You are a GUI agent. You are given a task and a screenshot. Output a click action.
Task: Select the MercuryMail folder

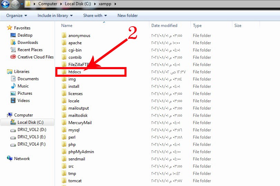pos(80,123)
